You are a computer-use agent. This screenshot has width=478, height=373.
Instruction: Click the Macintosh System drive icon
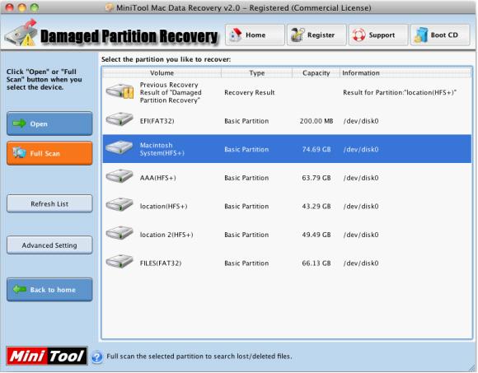[x=119, y=147]
